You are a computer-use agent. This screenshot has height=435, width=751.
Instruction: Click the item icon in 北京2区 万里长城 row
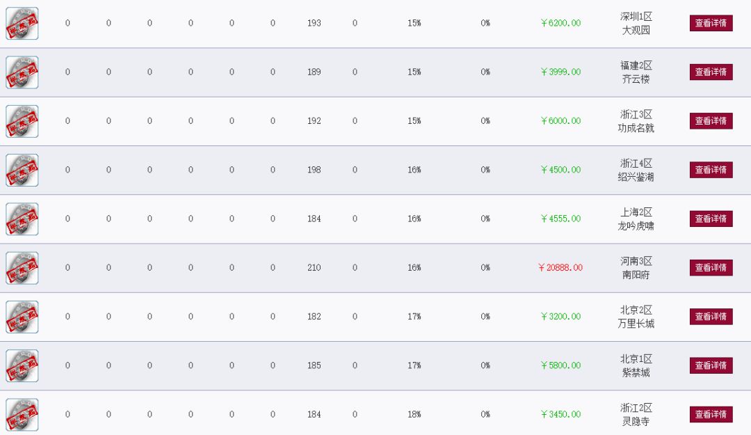coord(22,317)
